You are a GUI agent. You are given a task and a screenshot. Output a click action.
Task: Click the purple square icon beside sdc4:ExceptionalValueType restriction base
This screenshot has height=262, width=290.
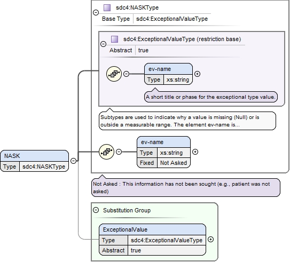click(x=114, y=39)
